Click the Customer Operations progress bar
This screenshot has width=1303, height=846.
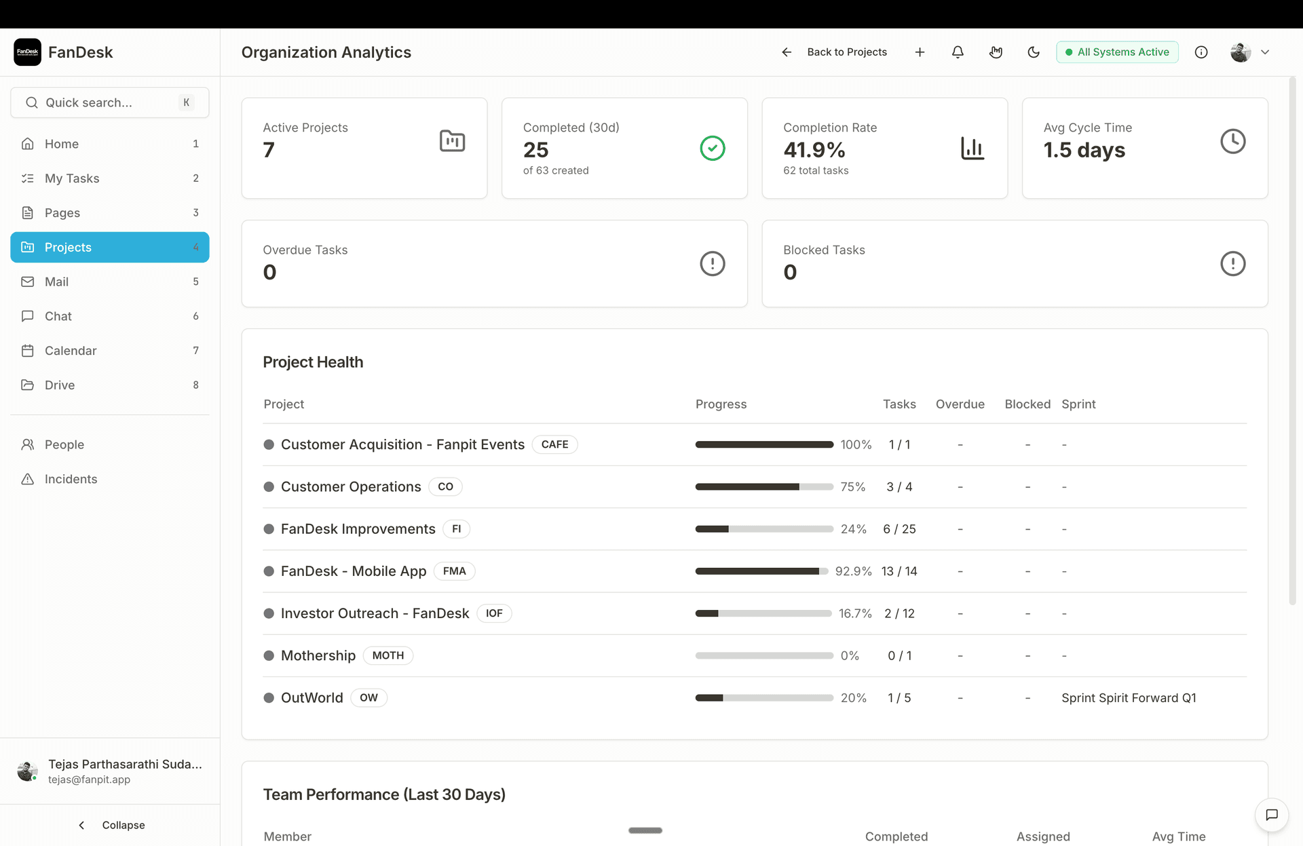763,486
